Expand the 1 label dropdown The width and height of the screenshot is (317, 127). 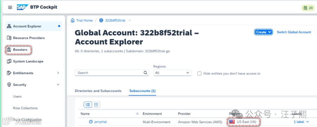[x=301, y=122]
